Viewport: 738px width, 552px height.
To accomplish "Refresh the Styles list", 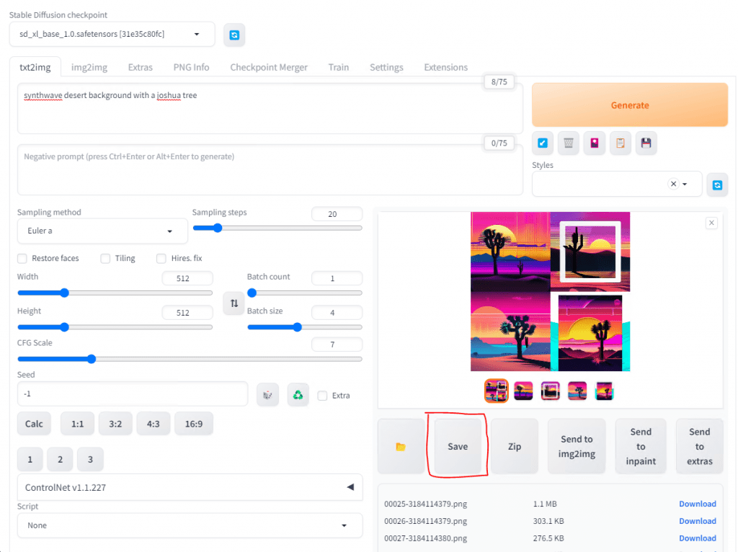I will [717, 185].
